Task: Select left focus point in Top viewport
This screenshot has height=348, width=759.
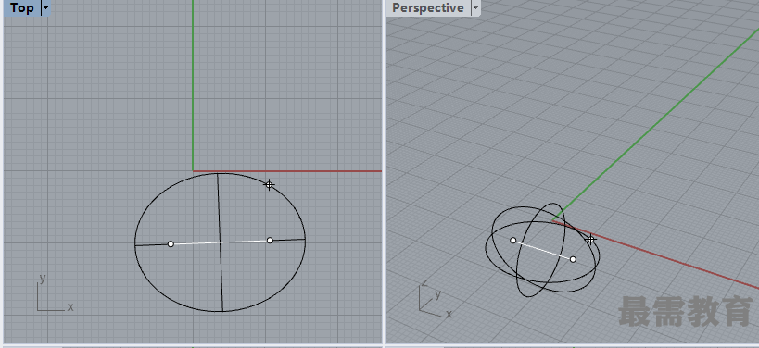Action: tap(171, 244)
